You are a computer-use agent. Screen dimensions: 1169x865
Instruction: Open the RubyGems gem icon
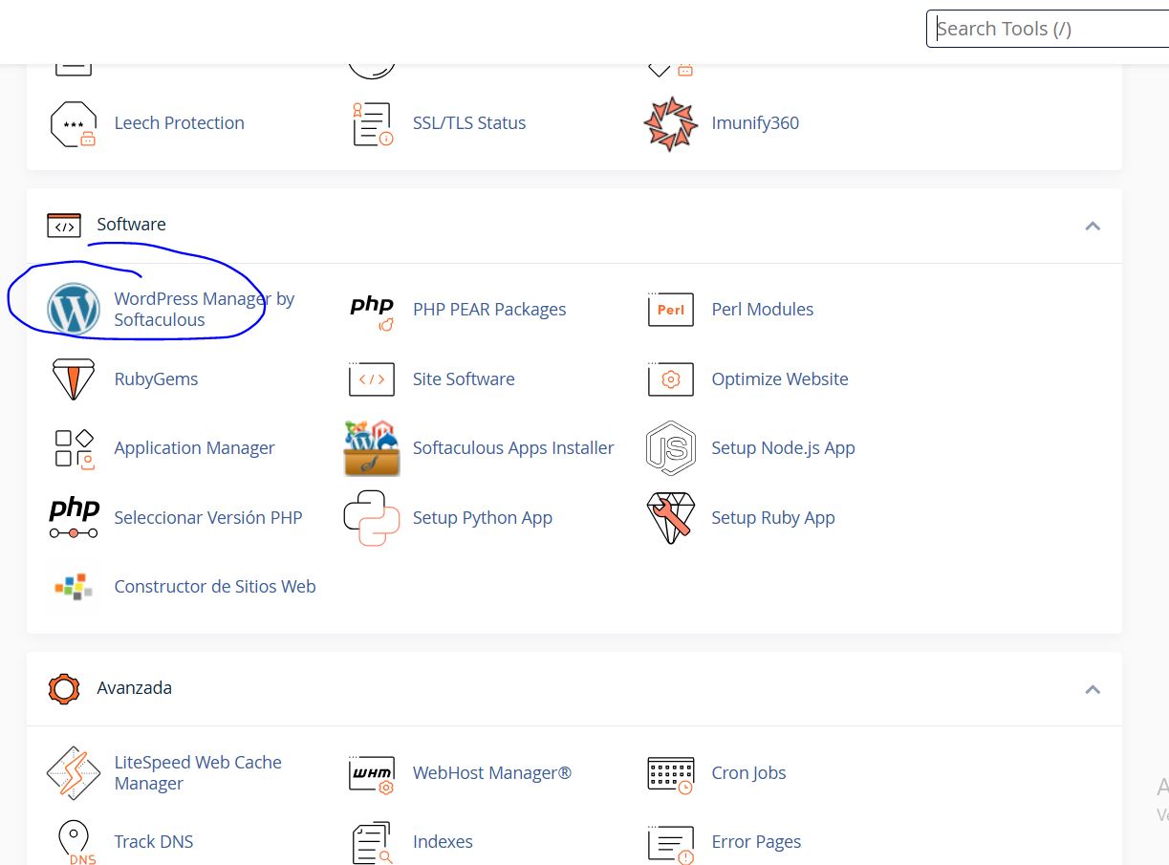[x=74, y=379]
